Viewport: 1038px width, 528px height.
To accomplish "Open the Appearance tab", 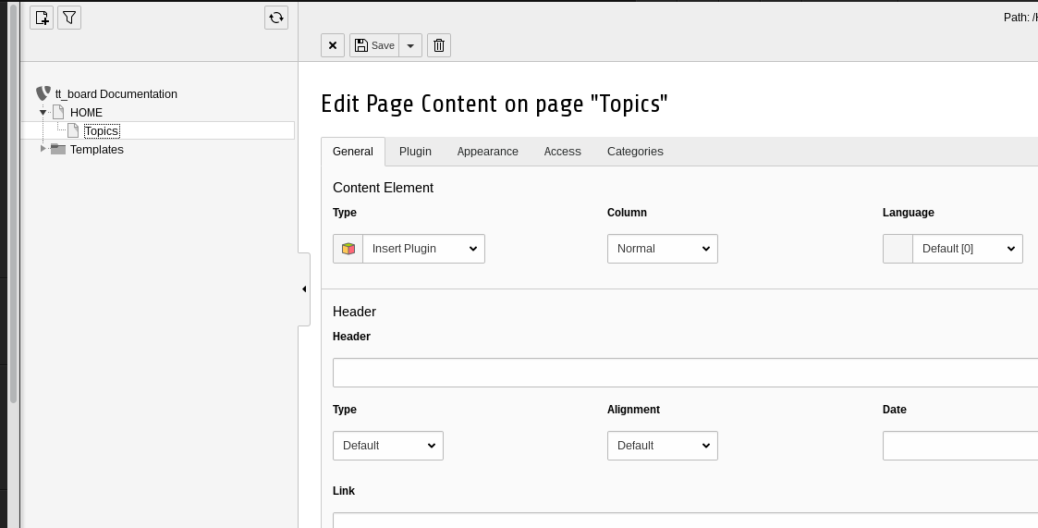I will coord(488,152).
